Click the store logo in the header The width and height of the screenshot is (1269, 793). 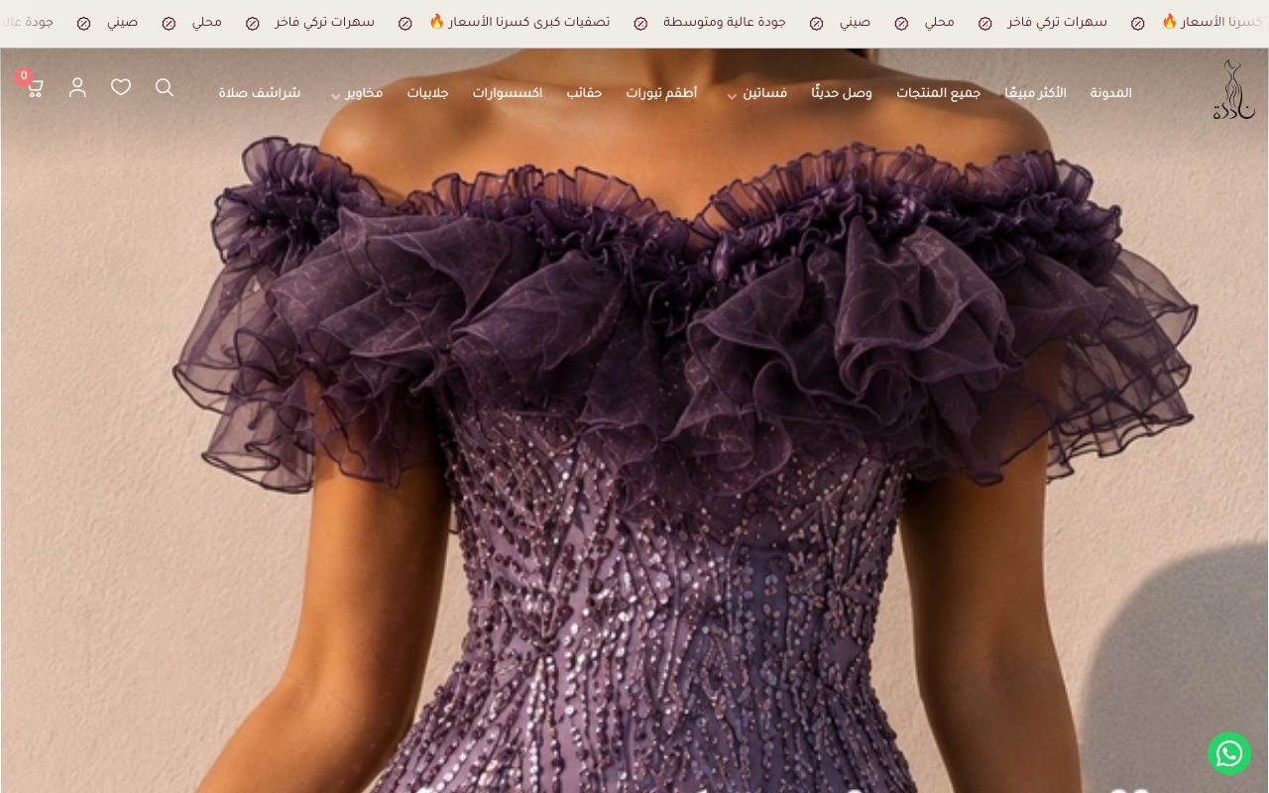(1233, 90)
